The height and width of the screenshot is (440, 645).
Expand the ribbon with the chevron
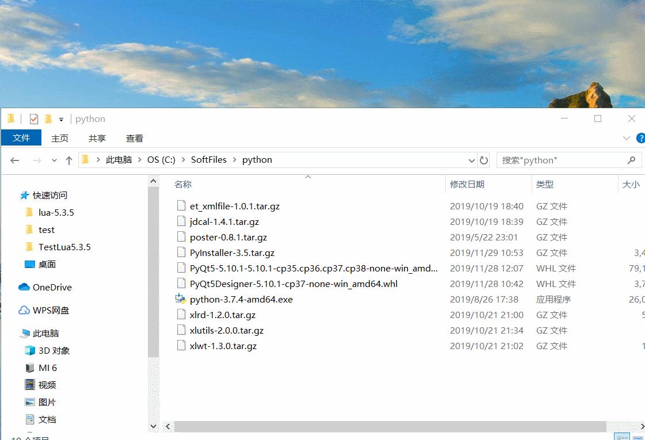pos(627,139)
